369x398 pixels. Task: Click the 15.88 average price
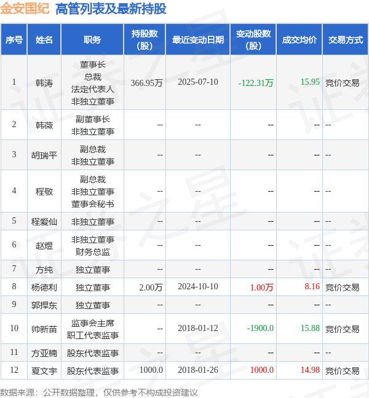(310, 328)
